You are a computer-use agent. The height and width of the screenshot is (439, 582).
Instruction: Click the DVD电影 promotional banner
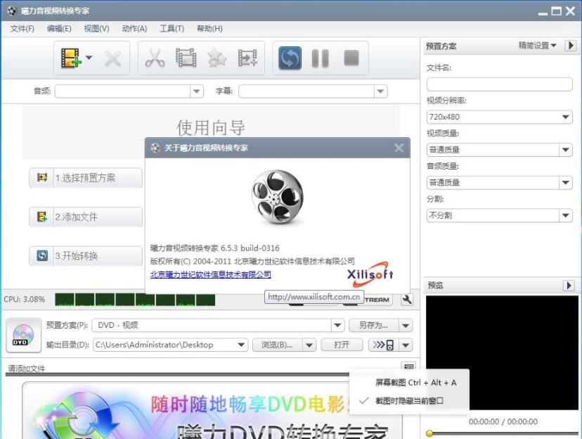(212, 411)
